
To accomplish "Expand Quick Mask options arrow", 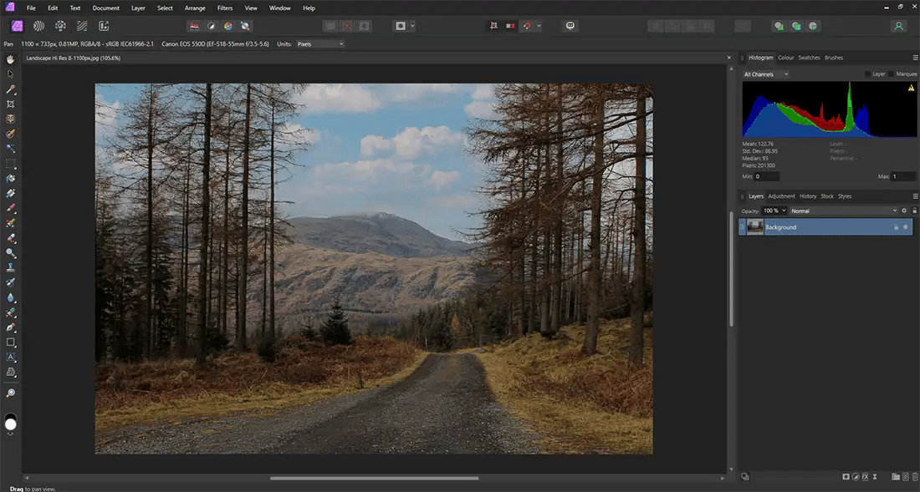I will point(413,26).
